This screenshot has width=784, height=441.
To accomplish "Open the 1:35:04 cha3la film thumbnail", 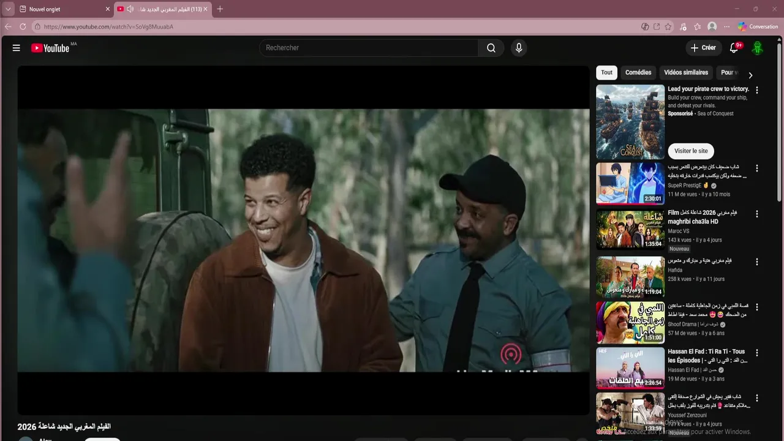I will click(630, 229).
